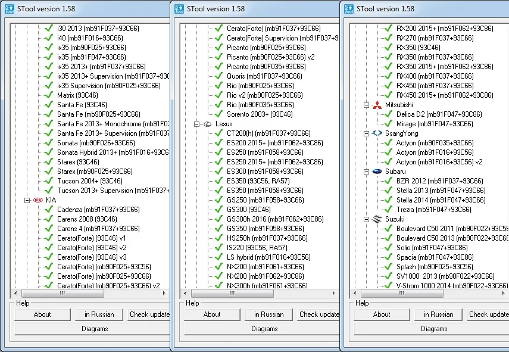
Task: Collapse the Lexus tree node in middle window
Action: pos(196,124)
